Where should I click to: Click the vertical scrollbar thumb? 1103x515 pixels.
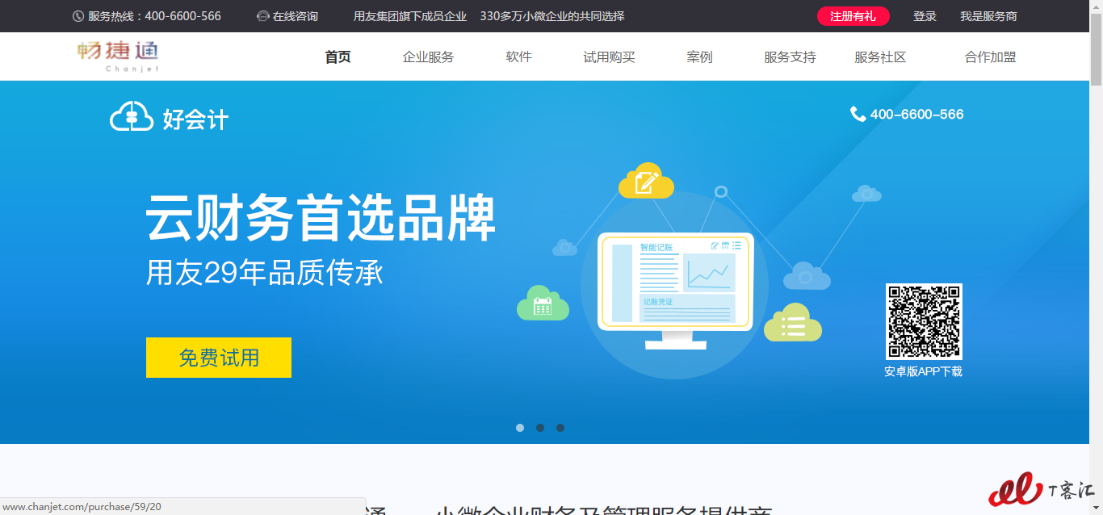[x=1096, y=48]
